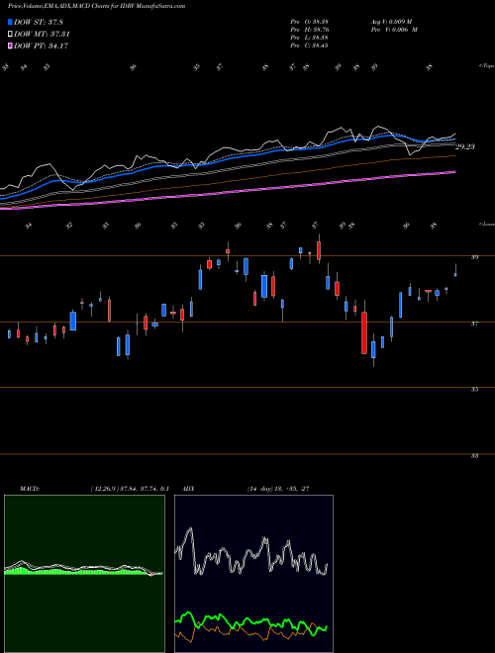Click the 37 price axis label
The width and height of the screenshot is (495, 653).
click(474, 324)
